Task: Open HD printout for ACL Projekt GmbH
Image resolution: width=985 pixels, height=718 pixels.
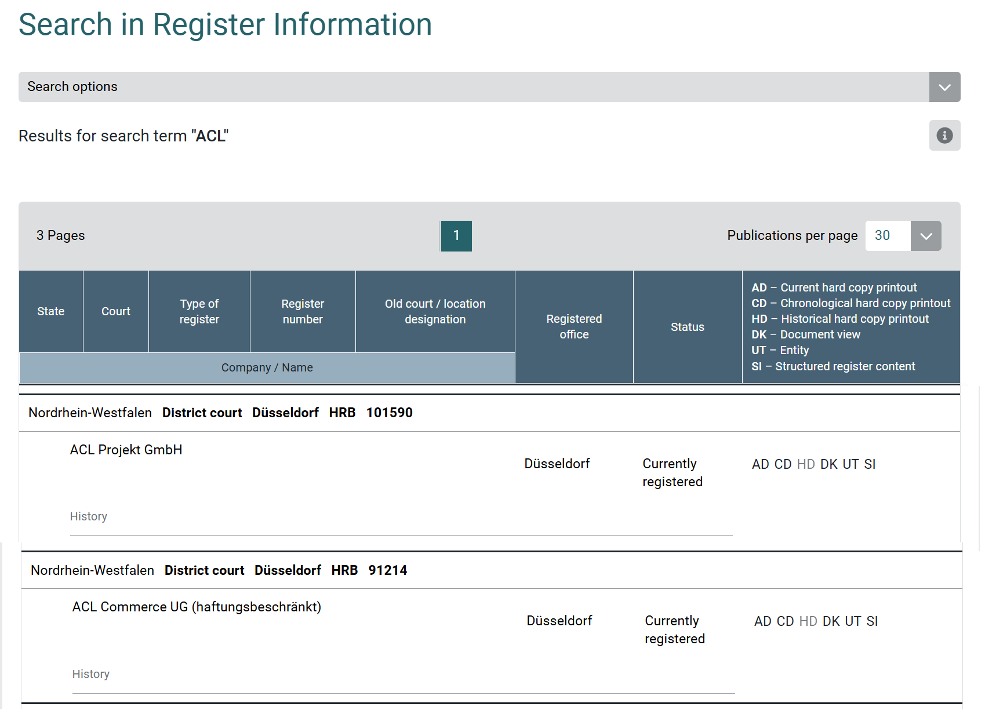Action: pos(806,464)
